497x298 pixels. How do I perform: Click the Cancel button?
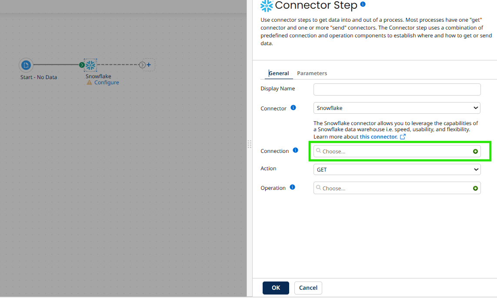point(308,288)
